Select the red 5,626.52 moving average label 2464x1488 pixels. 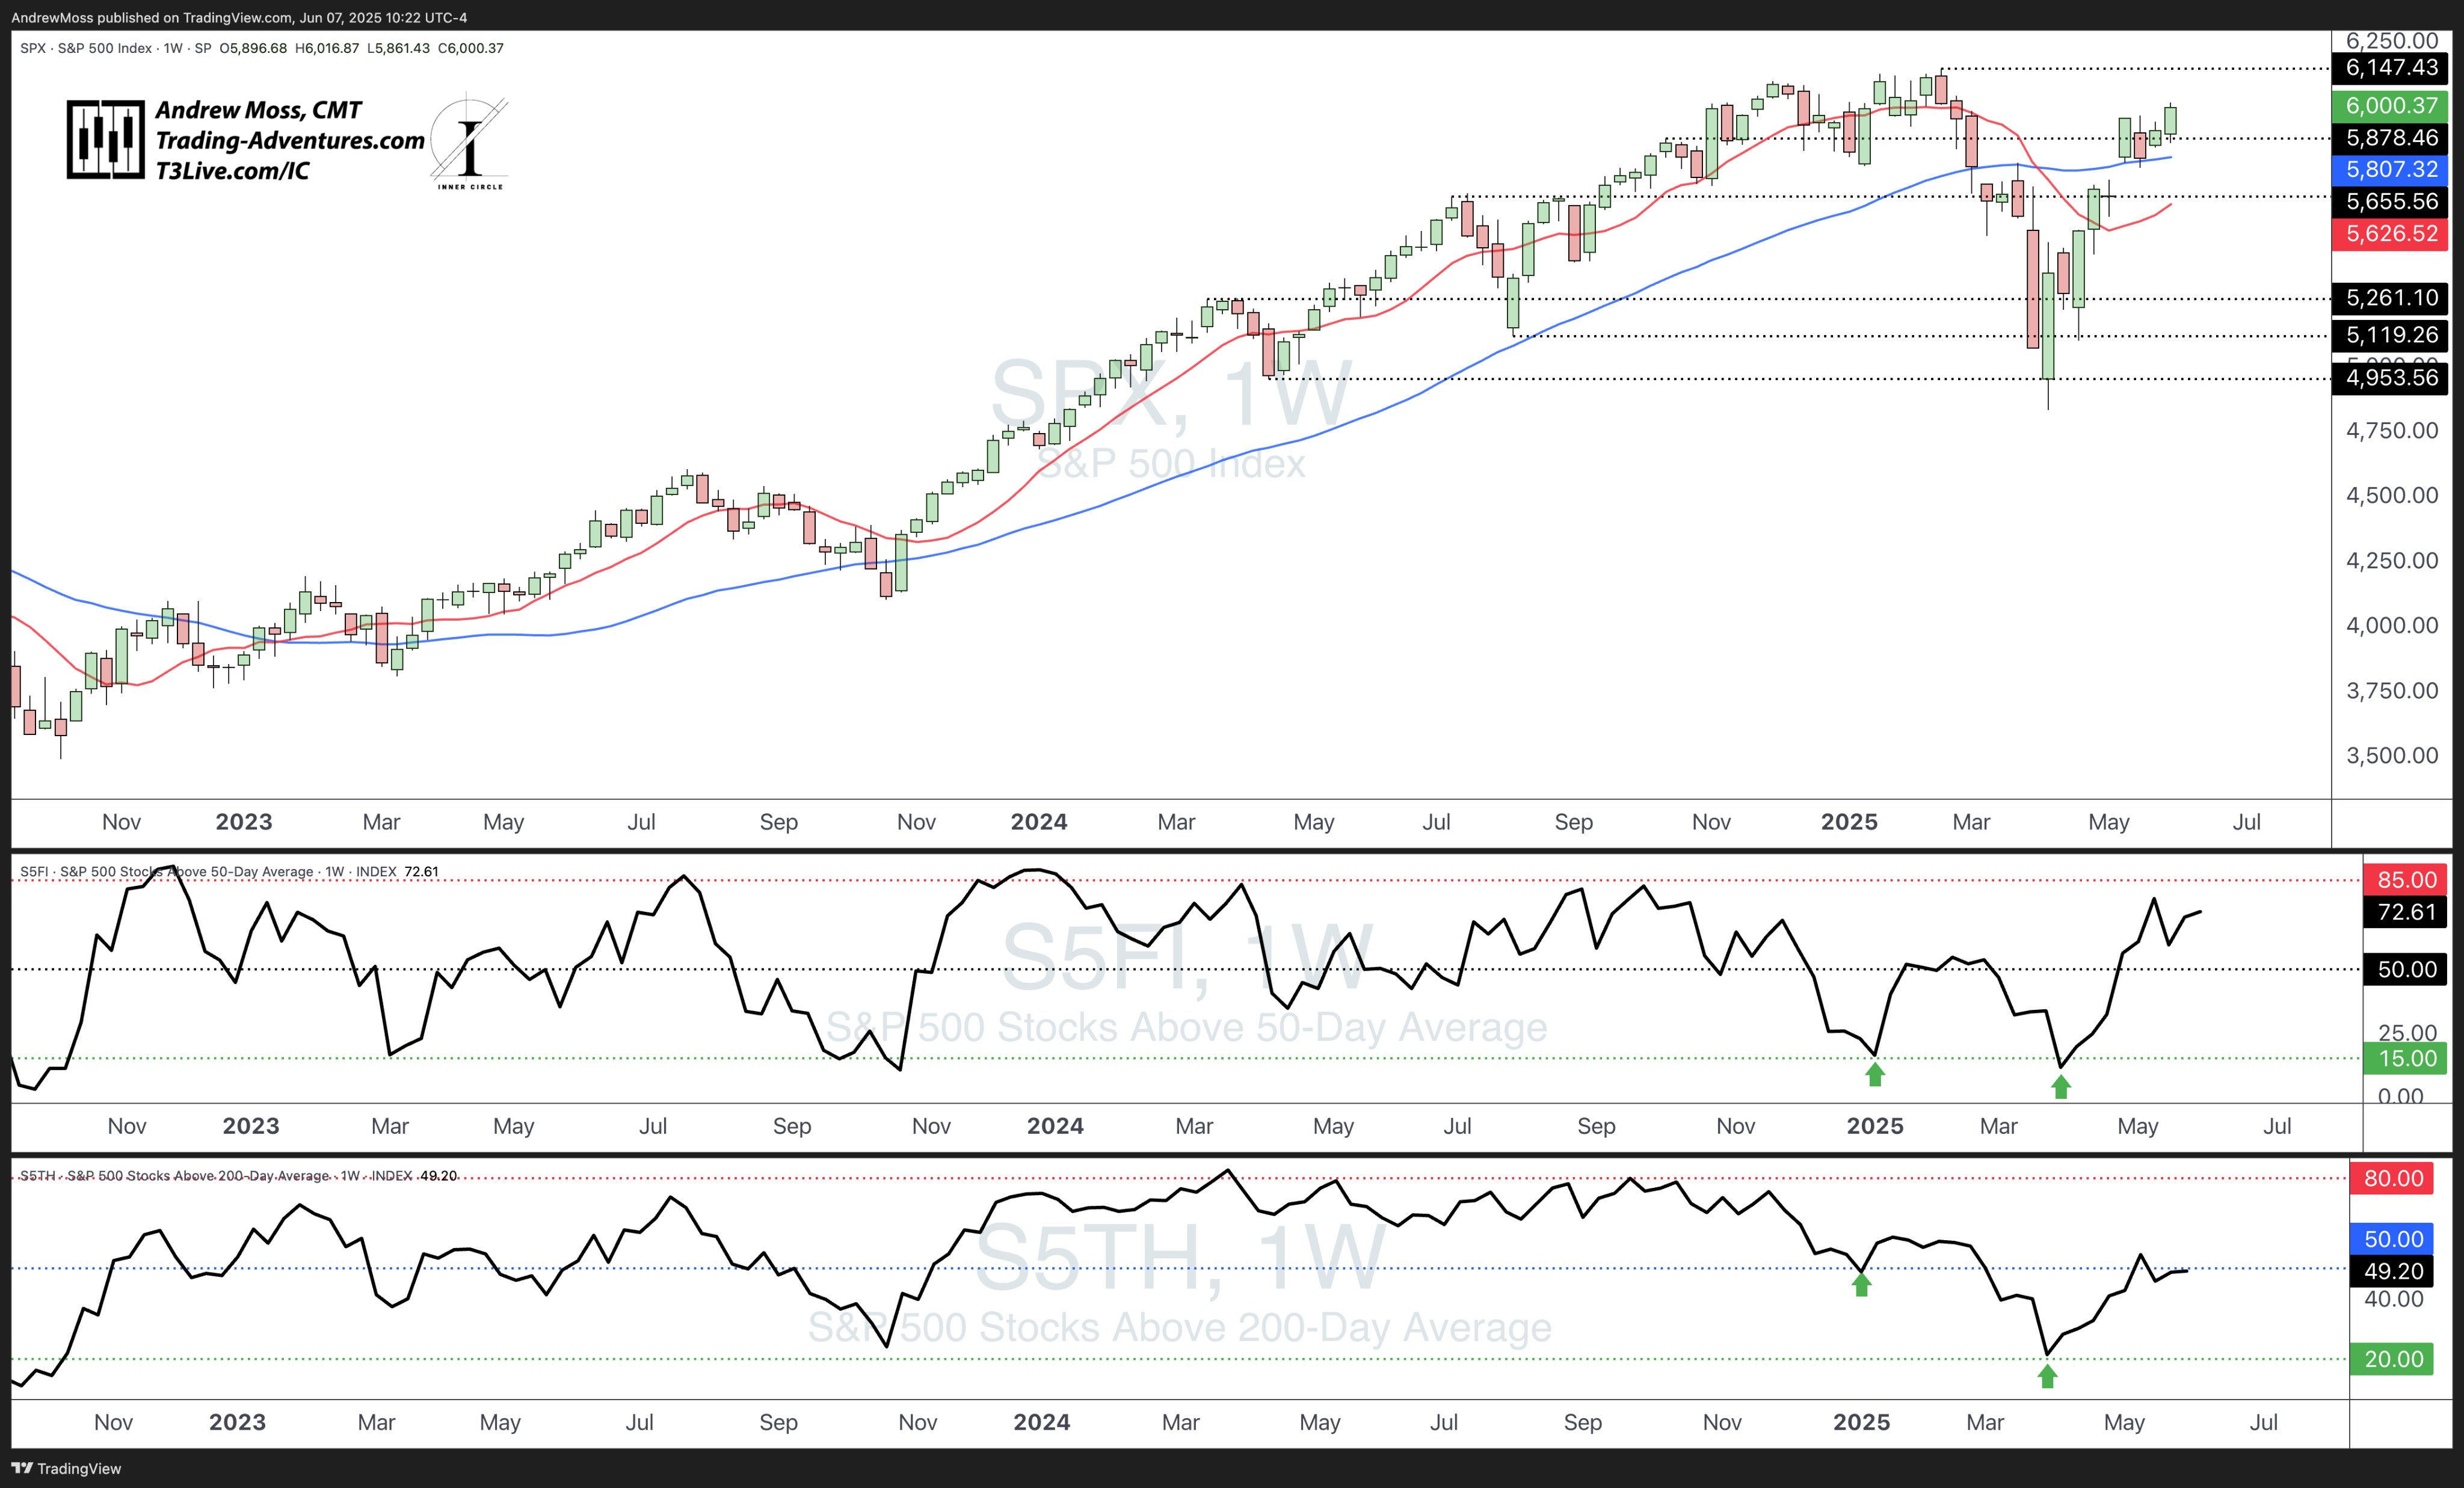pos(2391,234)
